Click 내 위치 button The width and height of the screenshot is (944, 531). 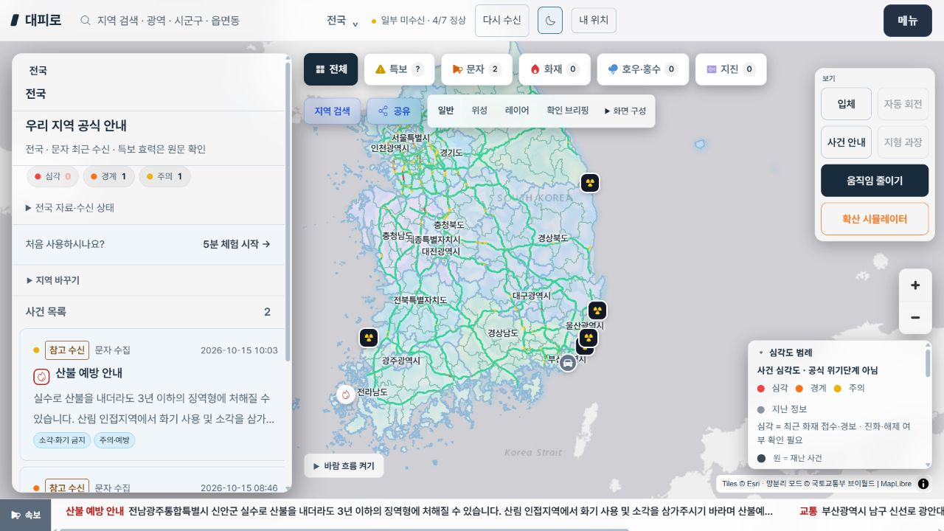click(x=594, y=21)
